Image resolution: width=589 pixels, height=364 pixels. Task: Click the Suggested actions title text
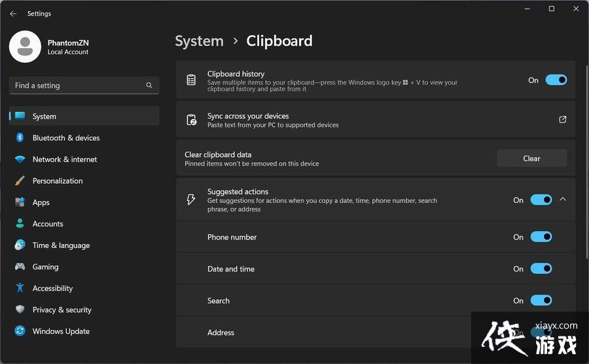tap(238, 191)
